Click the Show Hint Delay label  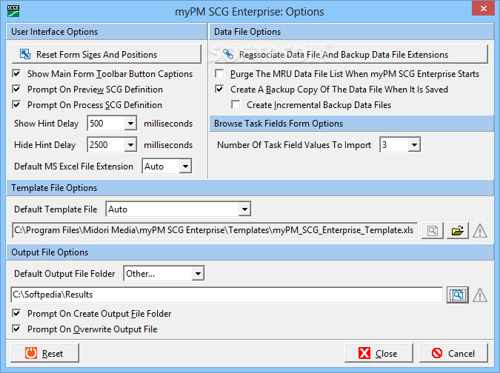[46, 124]
